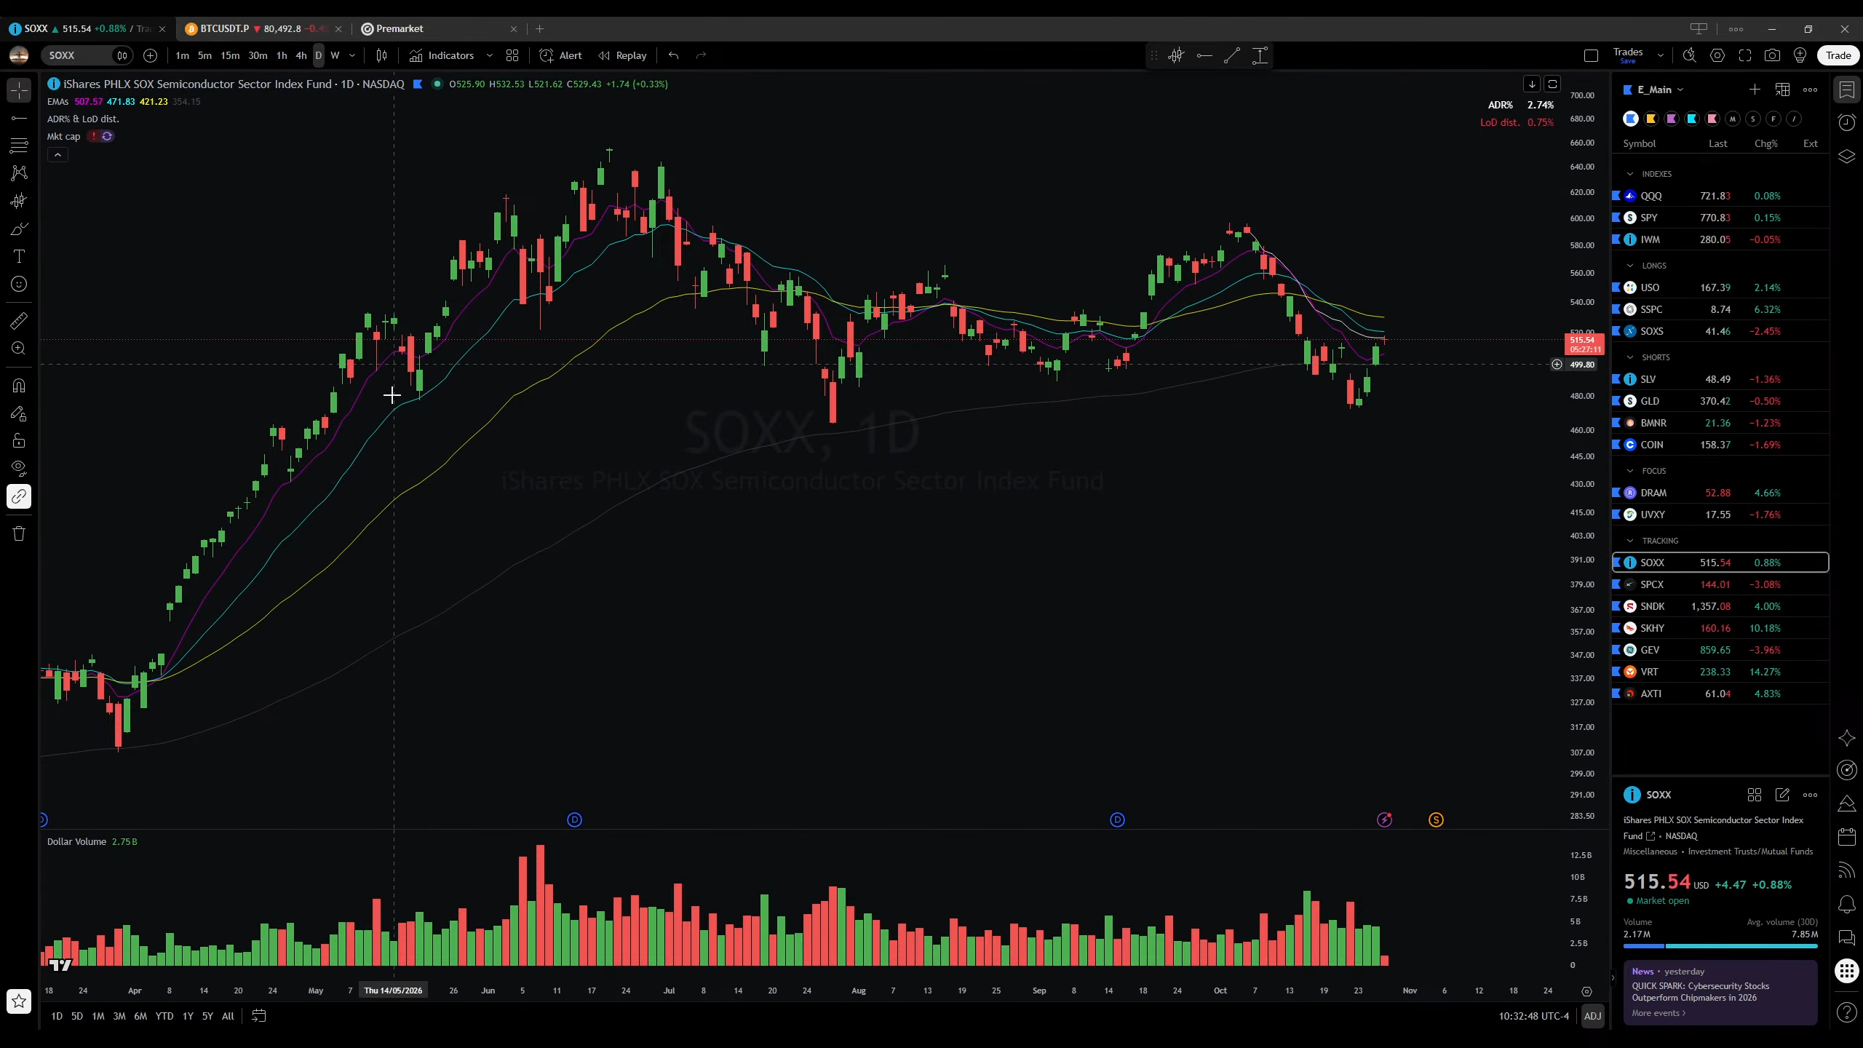Image resolution: width=1863 pixels, height=1048 pixels.
Task: Toggle hide all drawings eye icon
Action: point(19,467)
